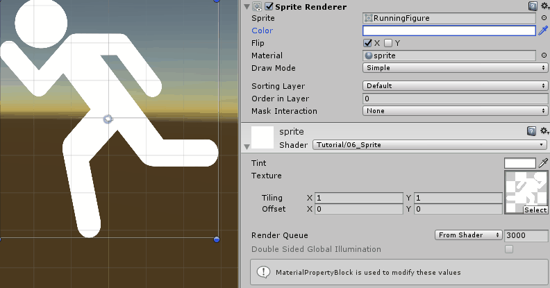Click Select button on texture slot
This screenshot has height=288, width=550.
pyautogui.click(x=535, y=210)
